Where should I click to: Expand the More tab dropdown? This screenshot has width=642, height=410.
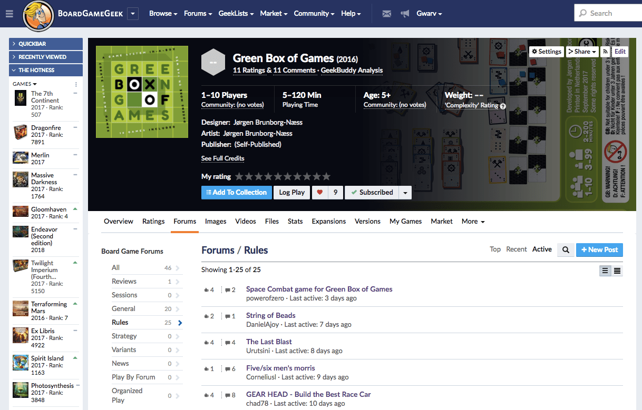click(x=473, y=222)
